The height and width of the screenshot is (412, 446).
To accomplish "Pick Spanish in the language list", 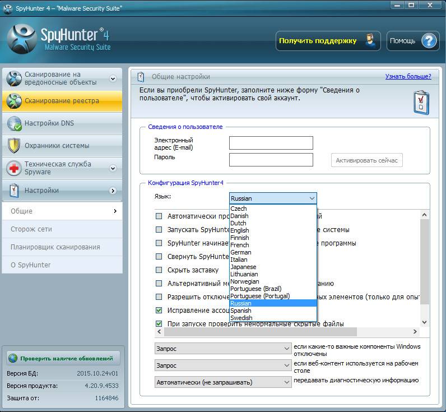I will click(x=273, y=311).
